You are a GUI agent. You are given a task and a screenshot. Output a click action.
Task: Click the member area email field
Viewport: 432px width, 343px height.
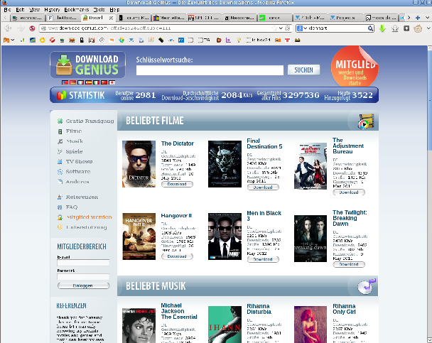pos(83,263)
